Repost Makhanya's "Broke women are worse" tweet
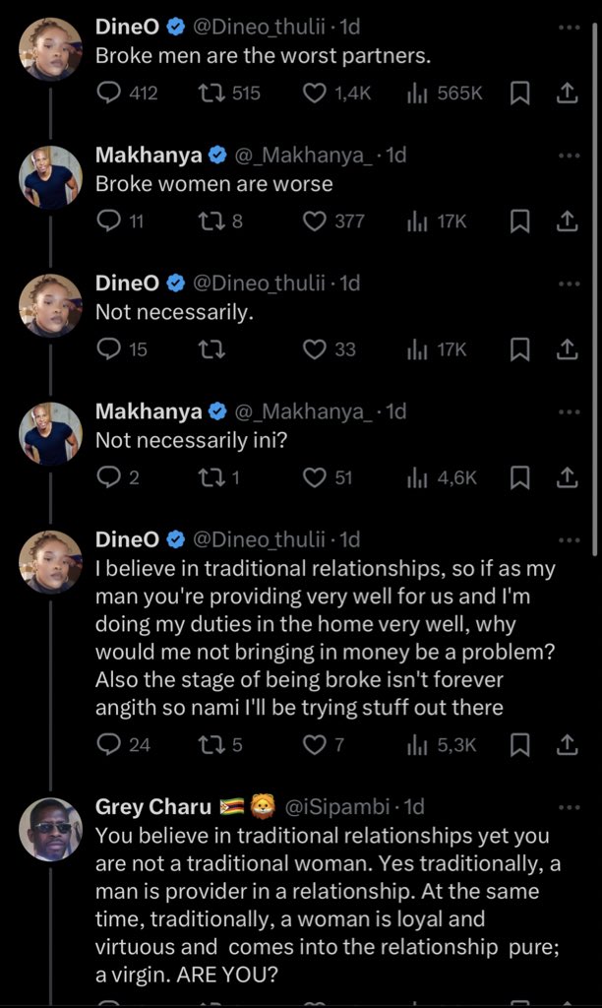Viewport: 602px width, 1008px height. (x=211, y=221)
